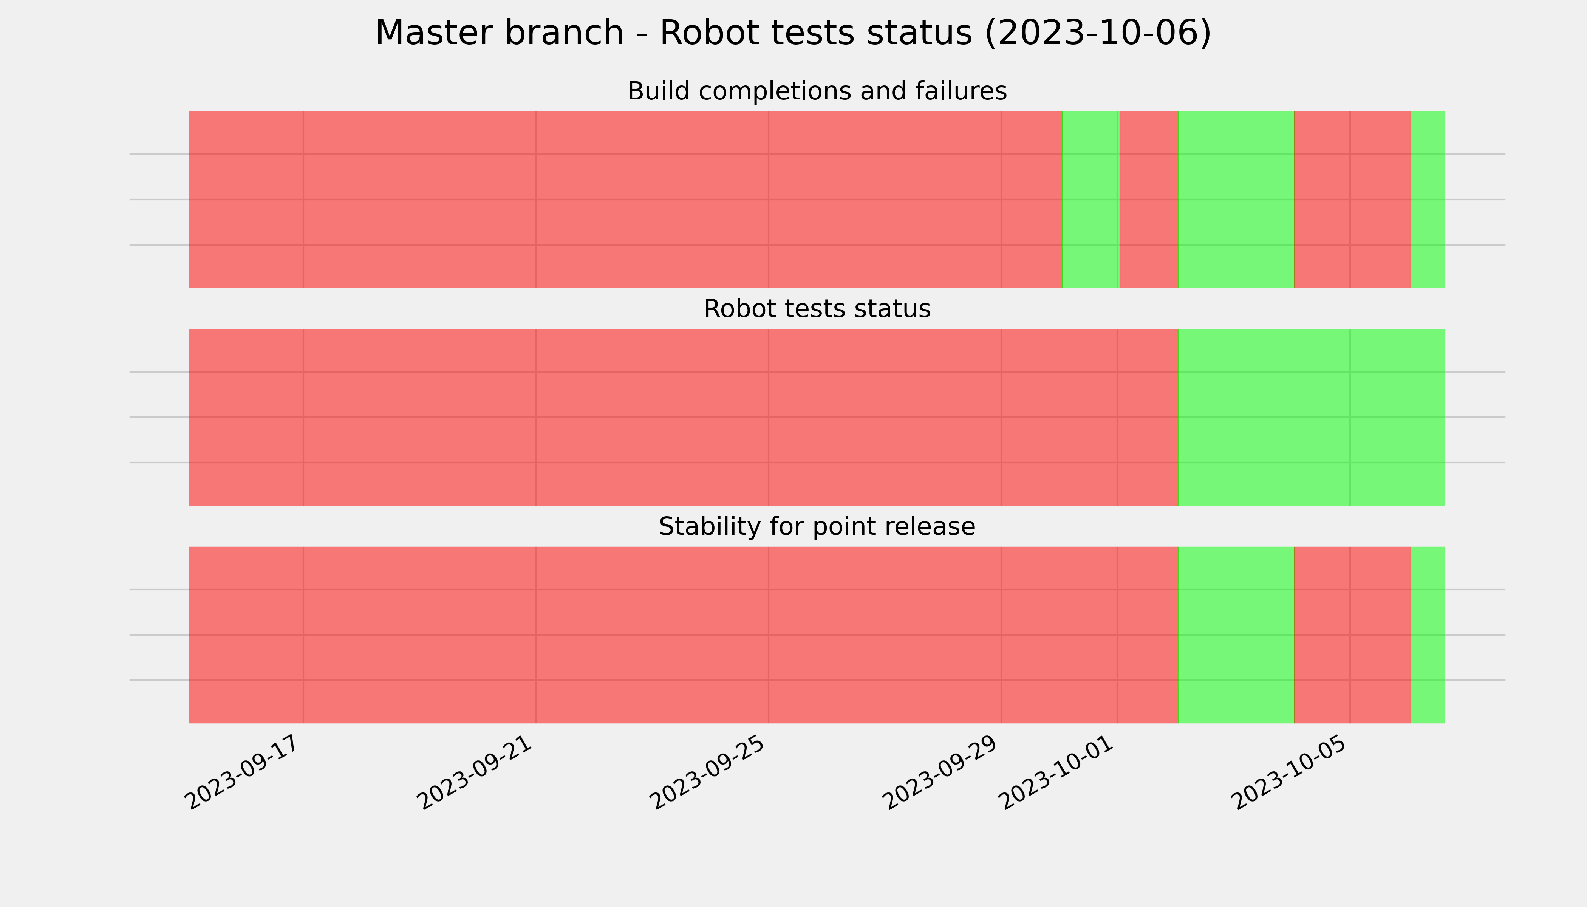This screenshot has height=907, width=1587.
Task: Click the last narrow green segment in Build completions
Action: tap(1428, 199)
